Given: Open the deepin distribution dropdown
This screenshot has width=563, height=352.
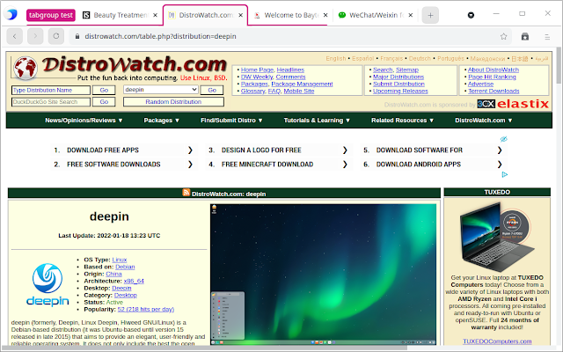Looking at the screenshot, I should (x=161, y=90).
